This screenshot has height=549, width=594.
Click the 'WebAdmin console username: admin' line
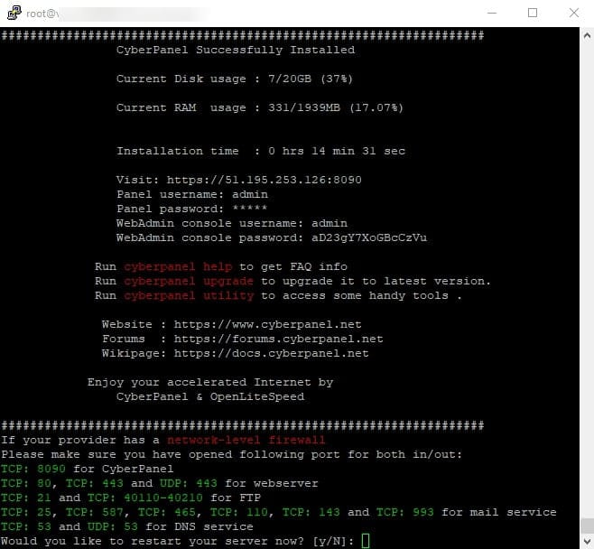232,223
